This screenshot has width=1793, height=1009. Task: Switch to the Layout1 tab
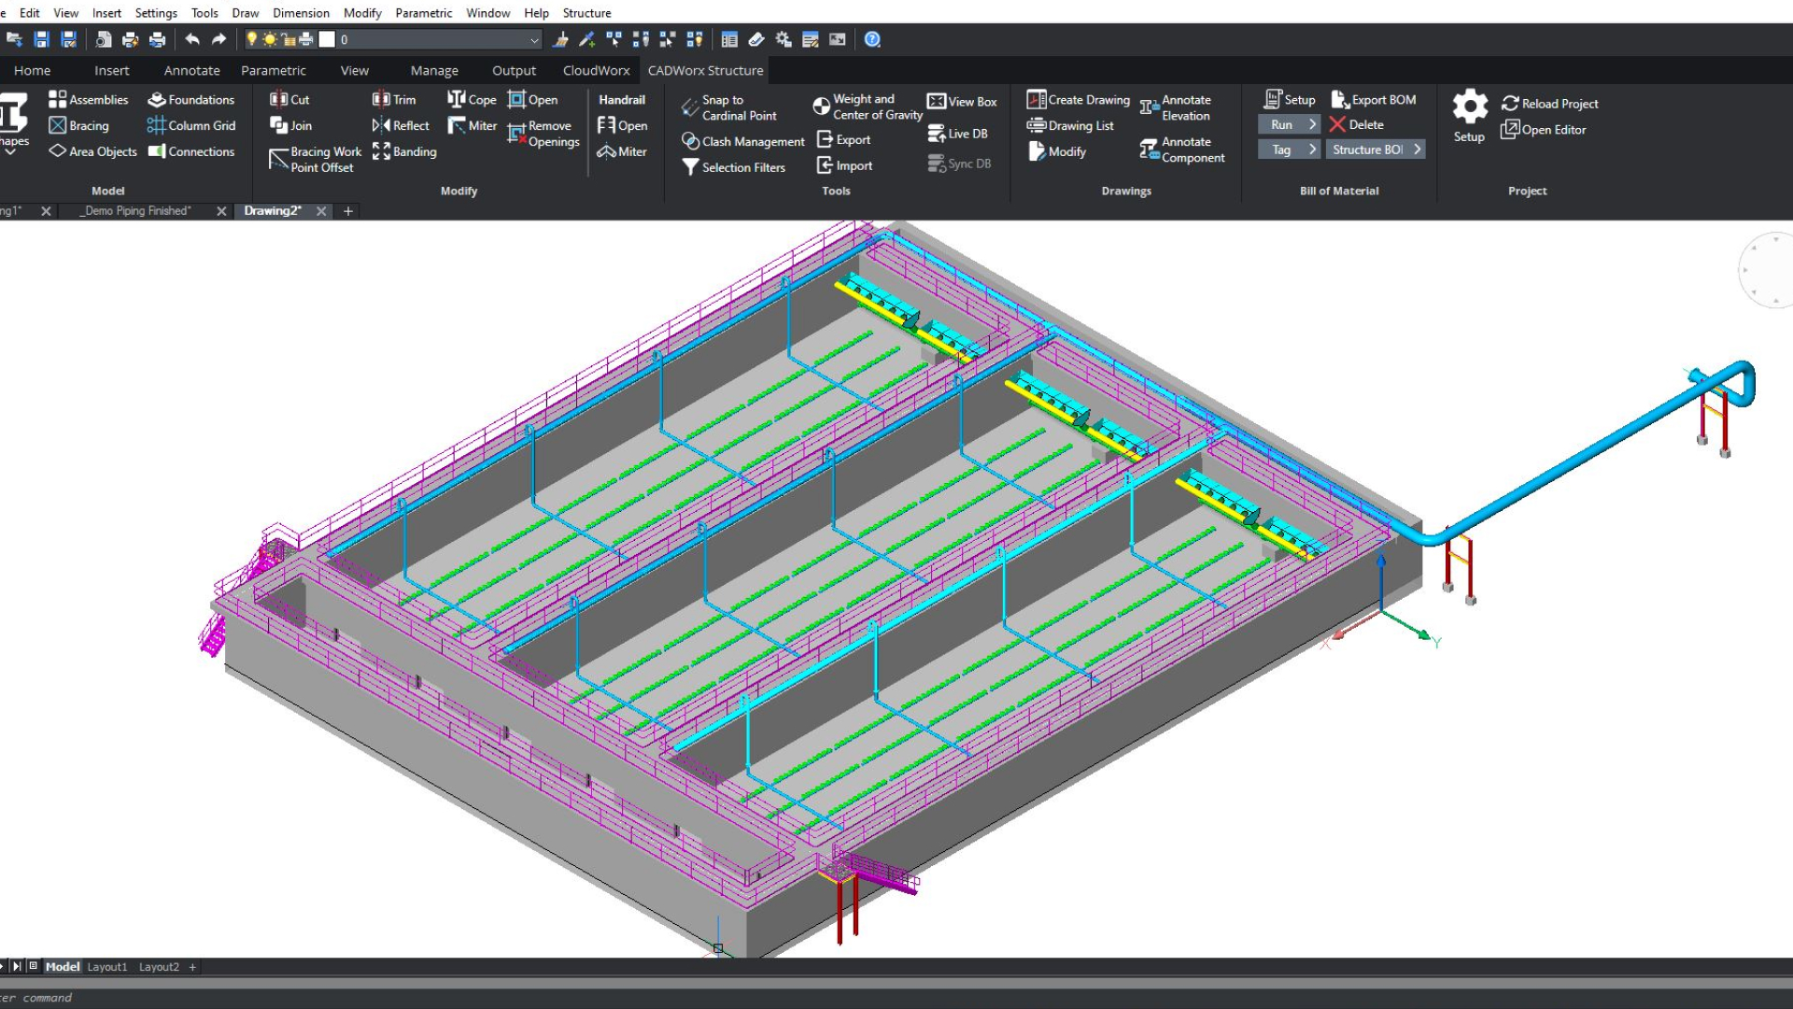[106, 967]
